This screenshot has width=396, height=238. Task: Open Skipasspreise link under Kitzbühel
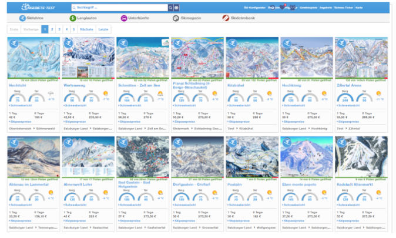click(239, 122)
